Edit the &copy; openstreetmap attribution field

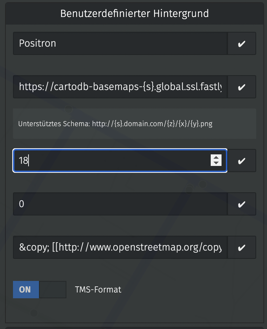pos(121,247)
